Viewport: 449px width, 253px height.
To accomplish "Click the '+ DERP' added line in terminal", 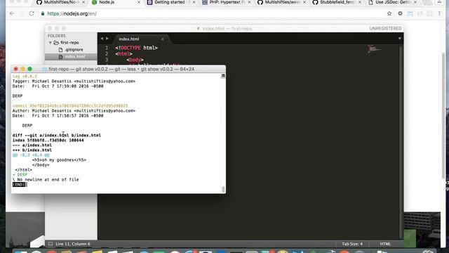I will pos(20,175).
